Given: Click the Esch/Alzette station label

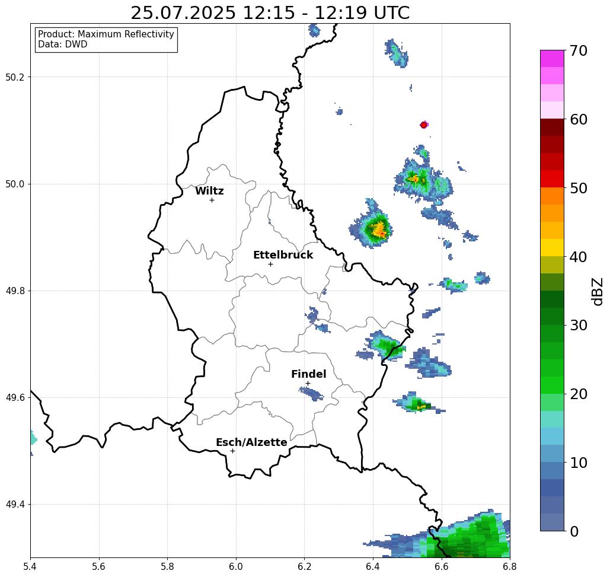Looking at the screenshot, I should coord(251,442).
